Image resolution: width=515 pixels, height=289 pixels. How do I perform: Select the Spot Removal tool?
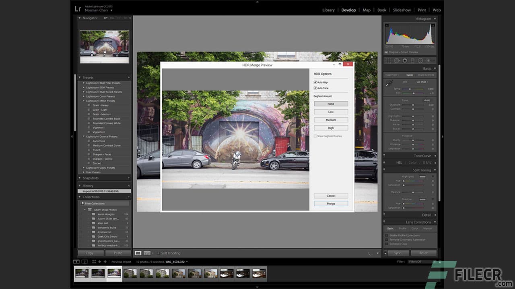[397, 60]
